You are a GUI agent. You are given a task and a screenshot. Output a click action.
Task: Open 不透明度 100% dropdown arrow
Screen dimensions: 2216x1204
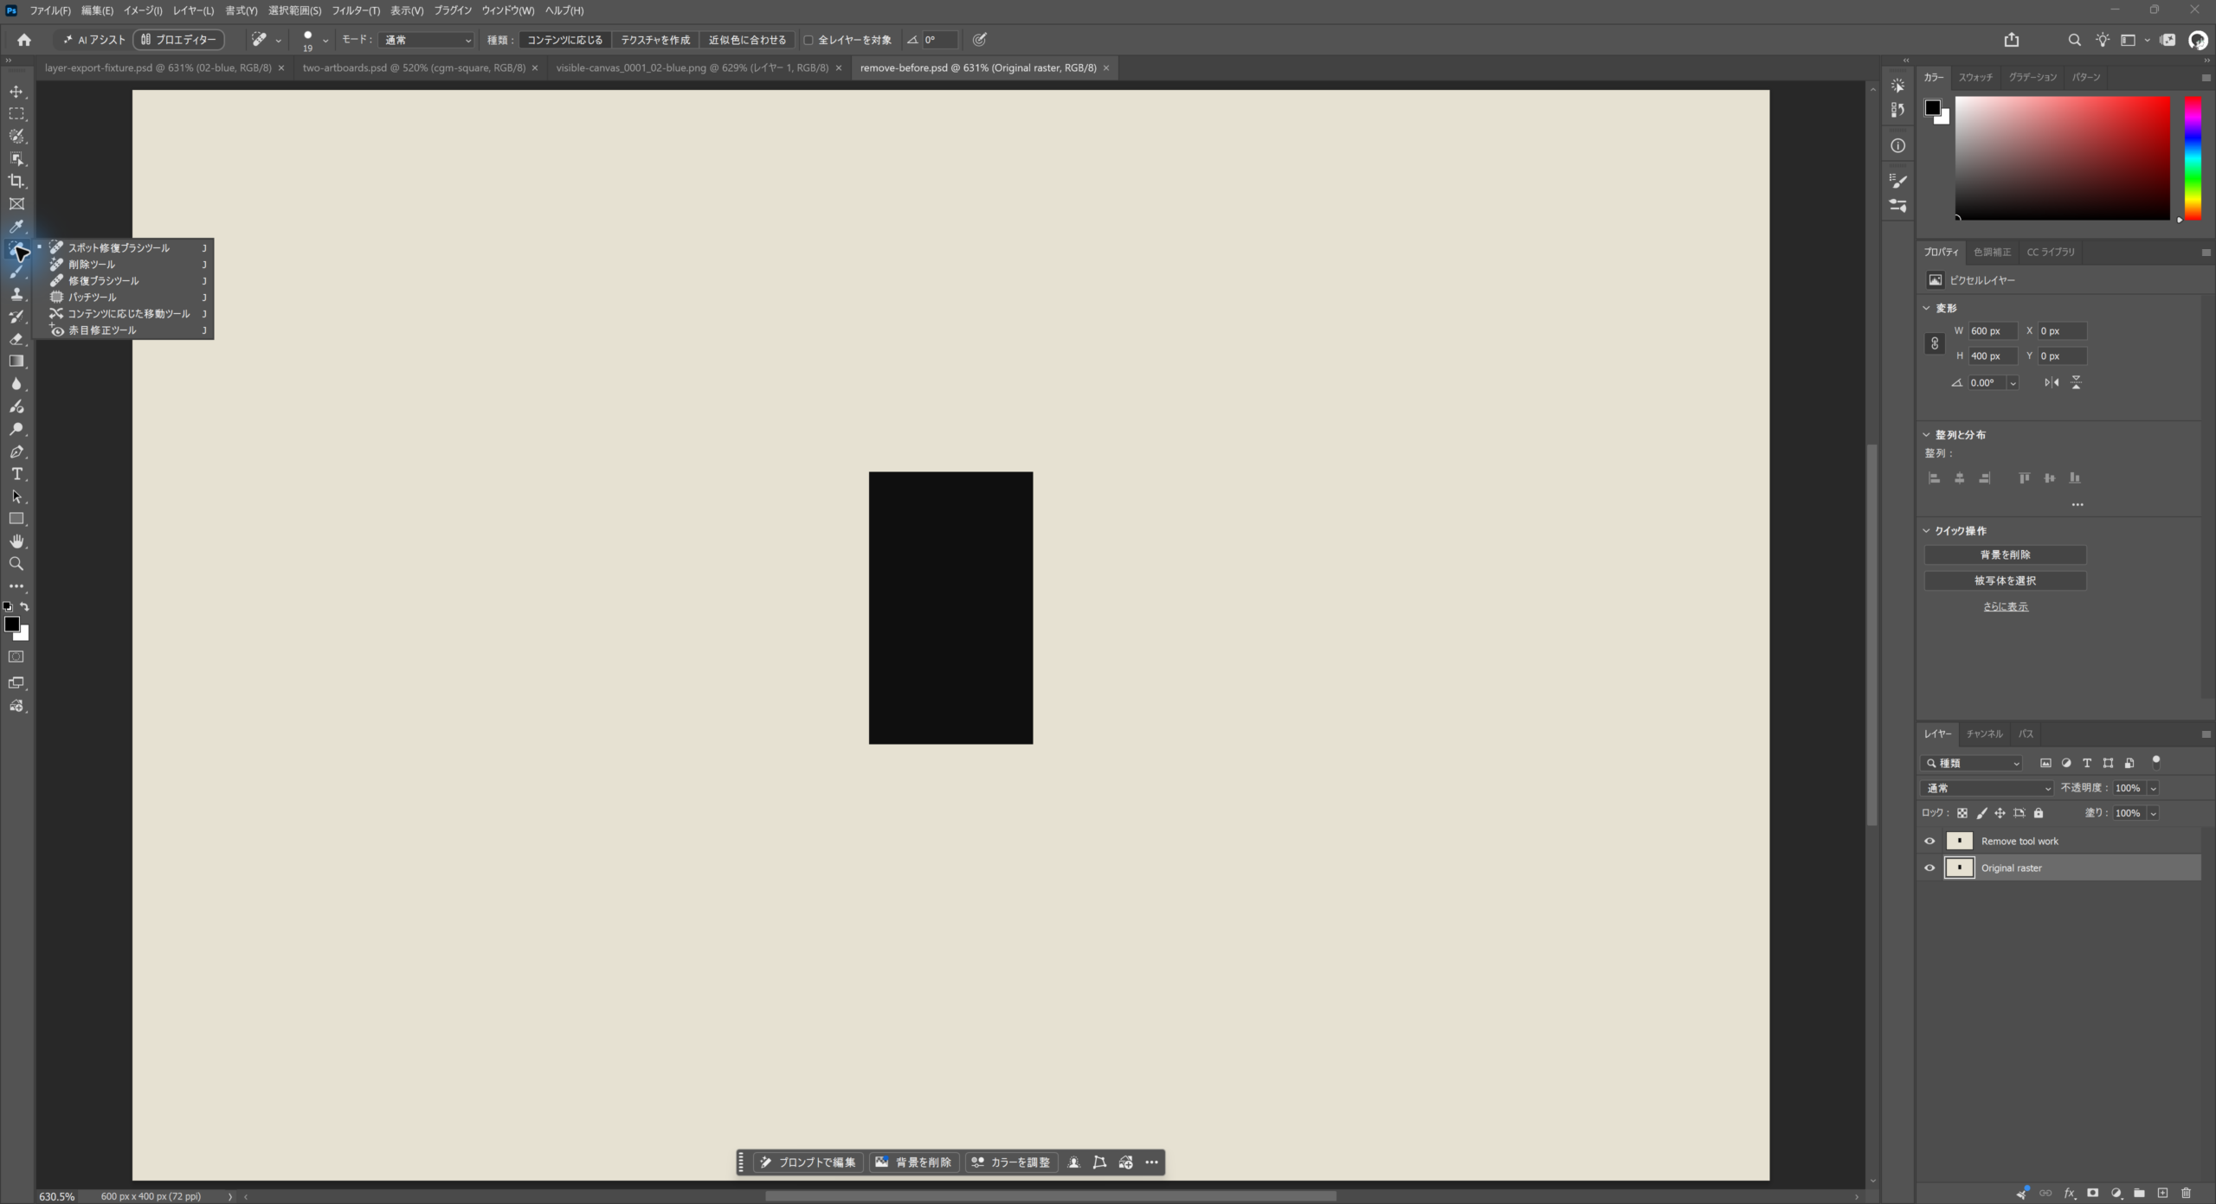(2153, 788)
